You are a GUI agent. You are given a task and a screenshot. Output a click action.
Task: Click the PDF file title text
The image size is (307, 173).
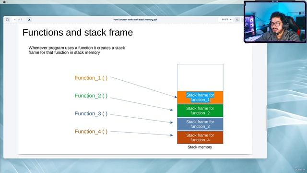point(135,20)
